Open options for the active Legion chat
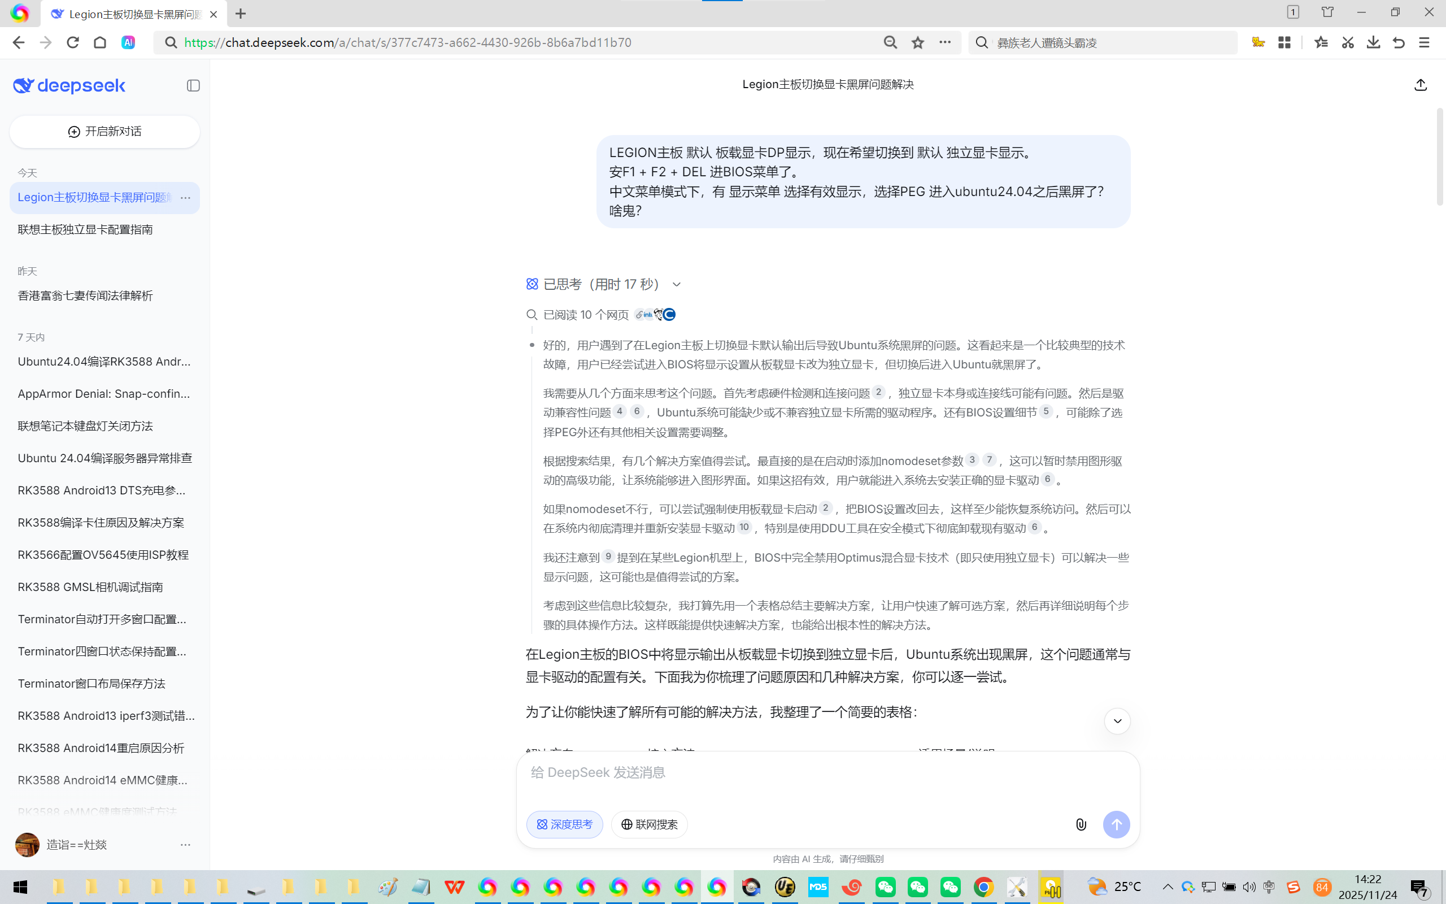Screen dimensions: 1446x904 (x=185, y=197)
